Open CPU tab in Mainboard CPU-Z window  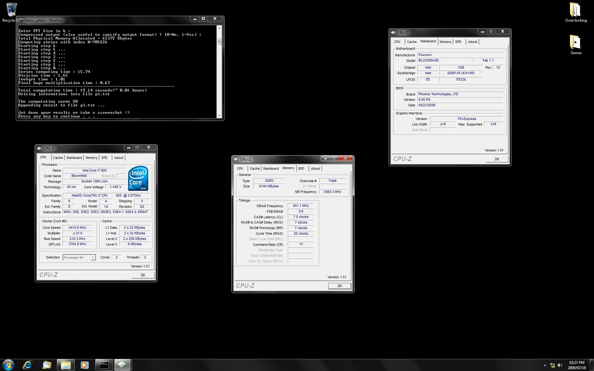[397, 42]
